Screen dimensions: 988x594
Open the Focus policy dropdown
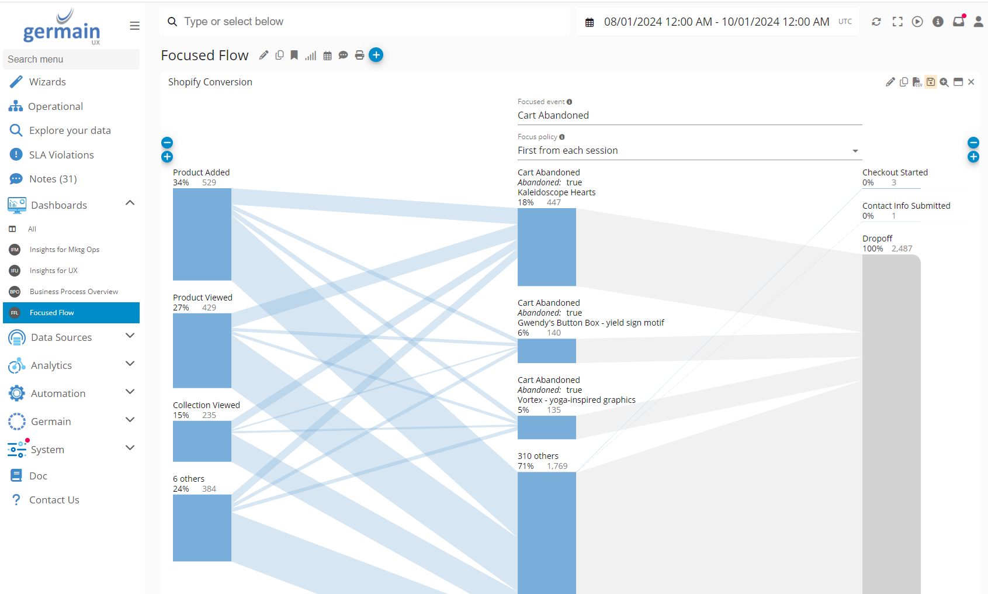tap(689, 151)
